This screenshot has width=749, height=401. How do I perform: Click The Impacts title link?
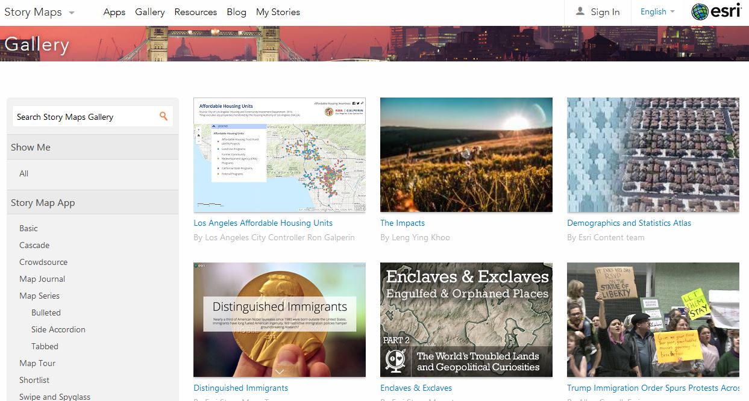pos(403,223)
